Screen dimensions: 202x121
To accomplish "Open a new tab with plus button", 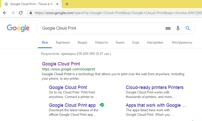I will [x=67, y=4].
